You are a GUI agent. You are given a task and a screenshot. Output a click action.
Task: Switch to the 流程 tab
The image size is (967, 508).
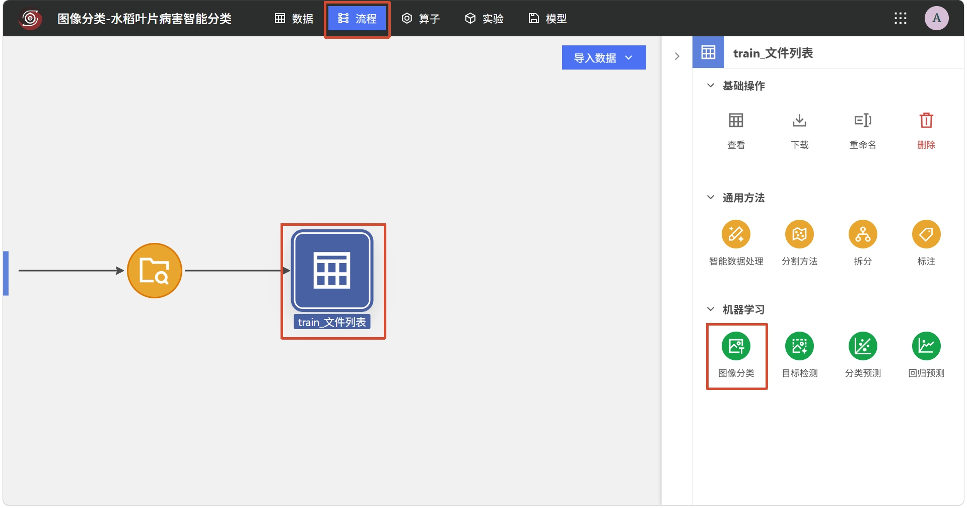[357, 19]
